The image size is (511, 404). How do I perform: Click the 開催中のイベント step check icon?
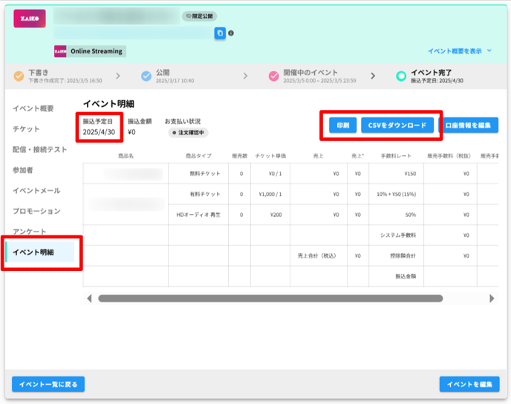(x=273, y=75)
